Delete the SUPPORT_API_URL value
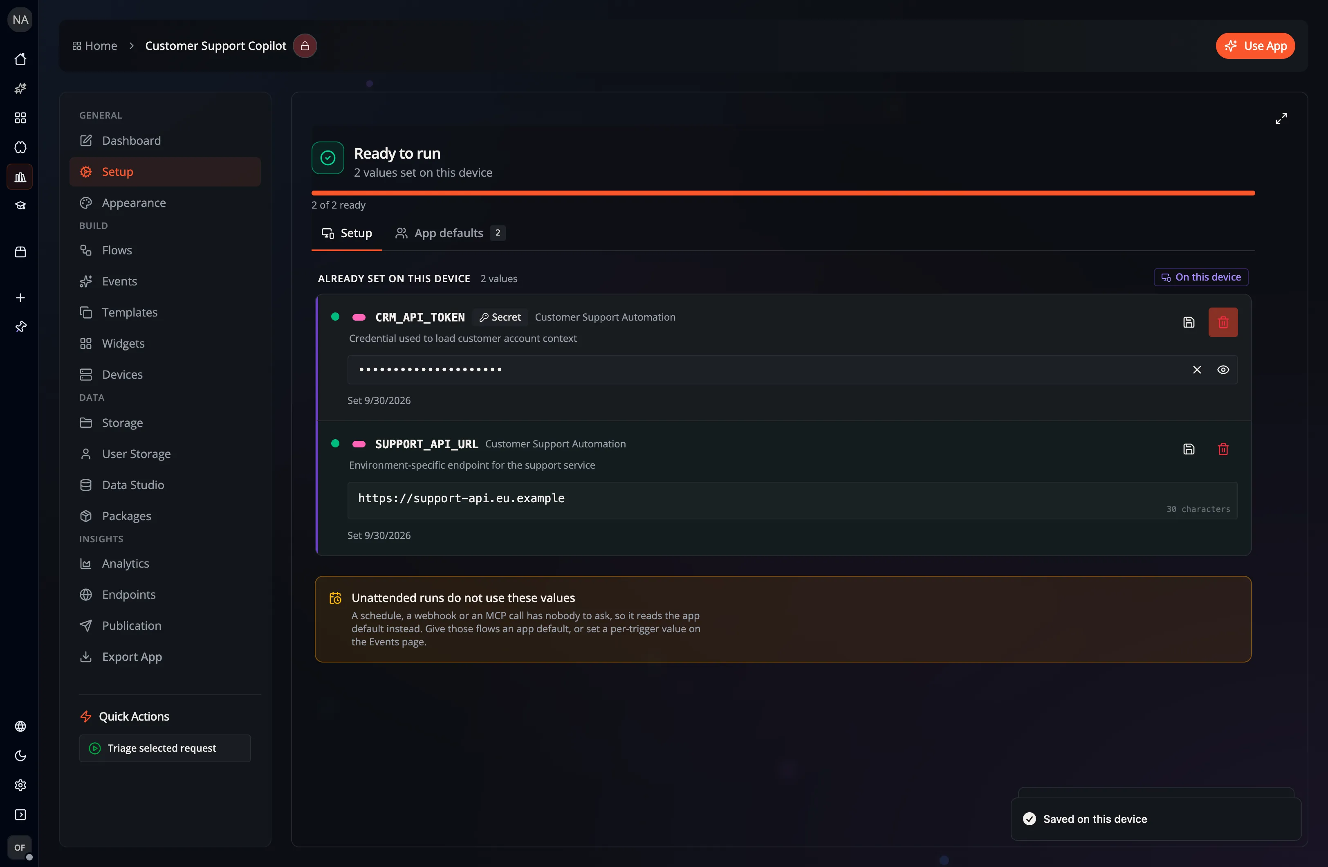Screen dimensions: 1328x867 point(1223,449)
